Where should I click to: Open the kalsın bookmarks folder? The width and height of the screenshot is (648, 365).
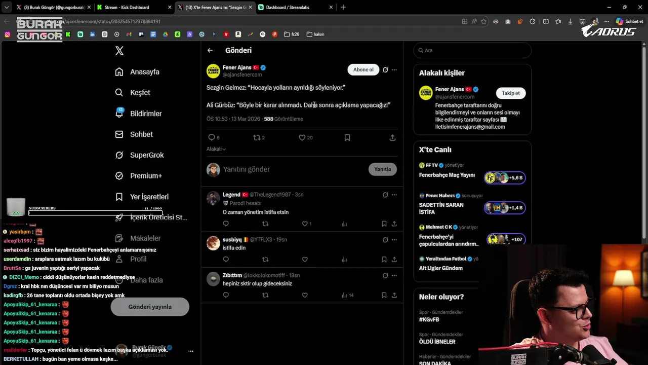tap(315, 34)
